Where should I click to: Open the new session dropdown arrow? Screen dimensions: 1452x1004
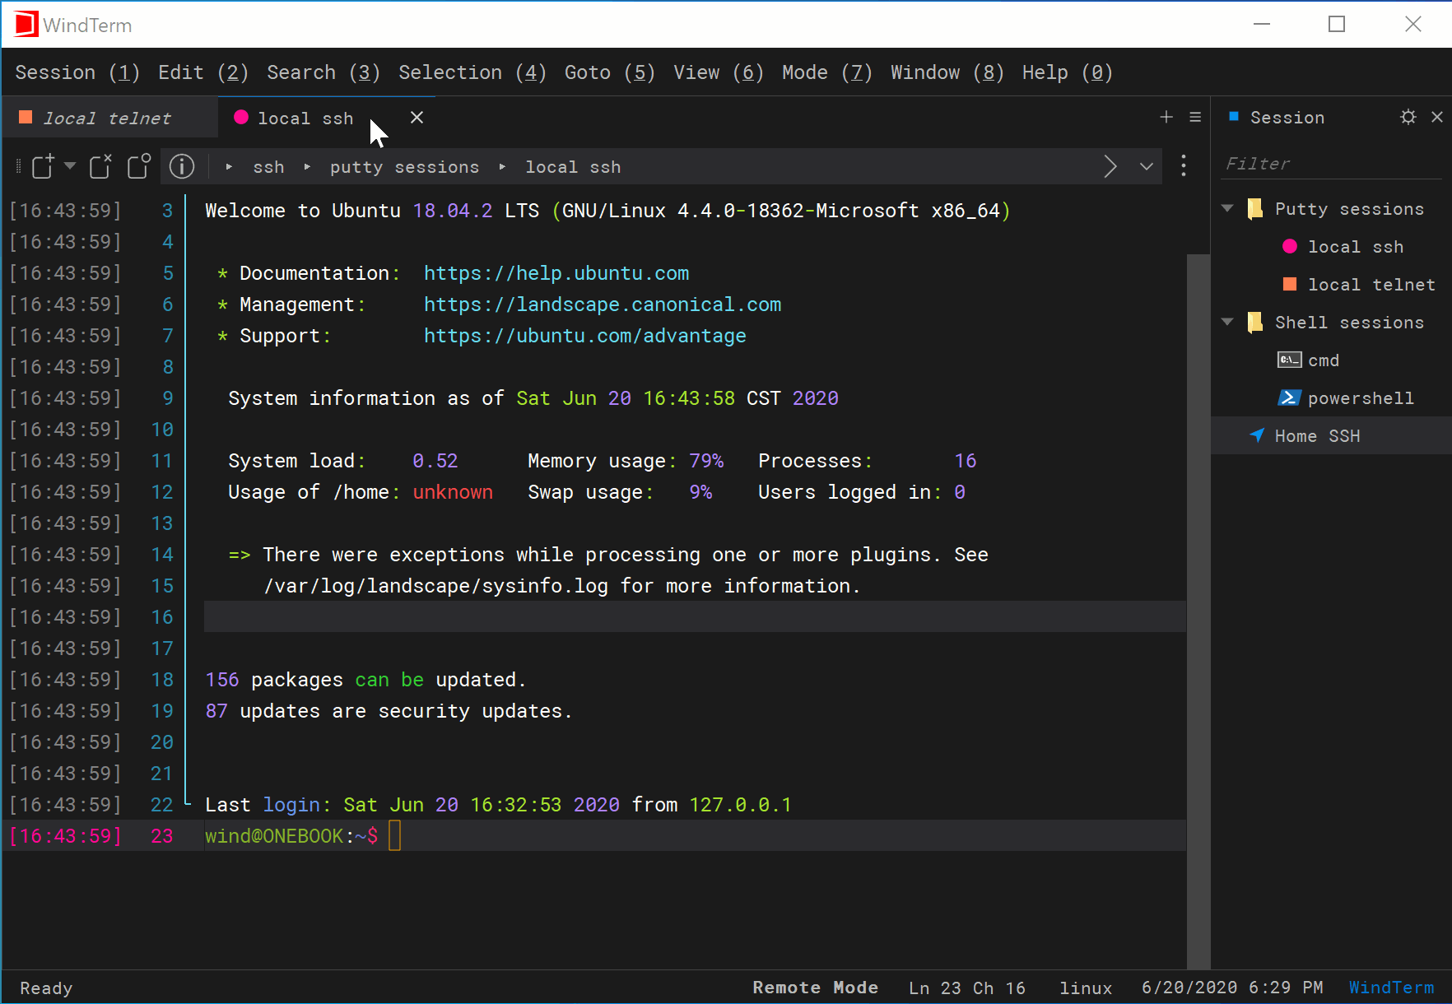(70, 166)
